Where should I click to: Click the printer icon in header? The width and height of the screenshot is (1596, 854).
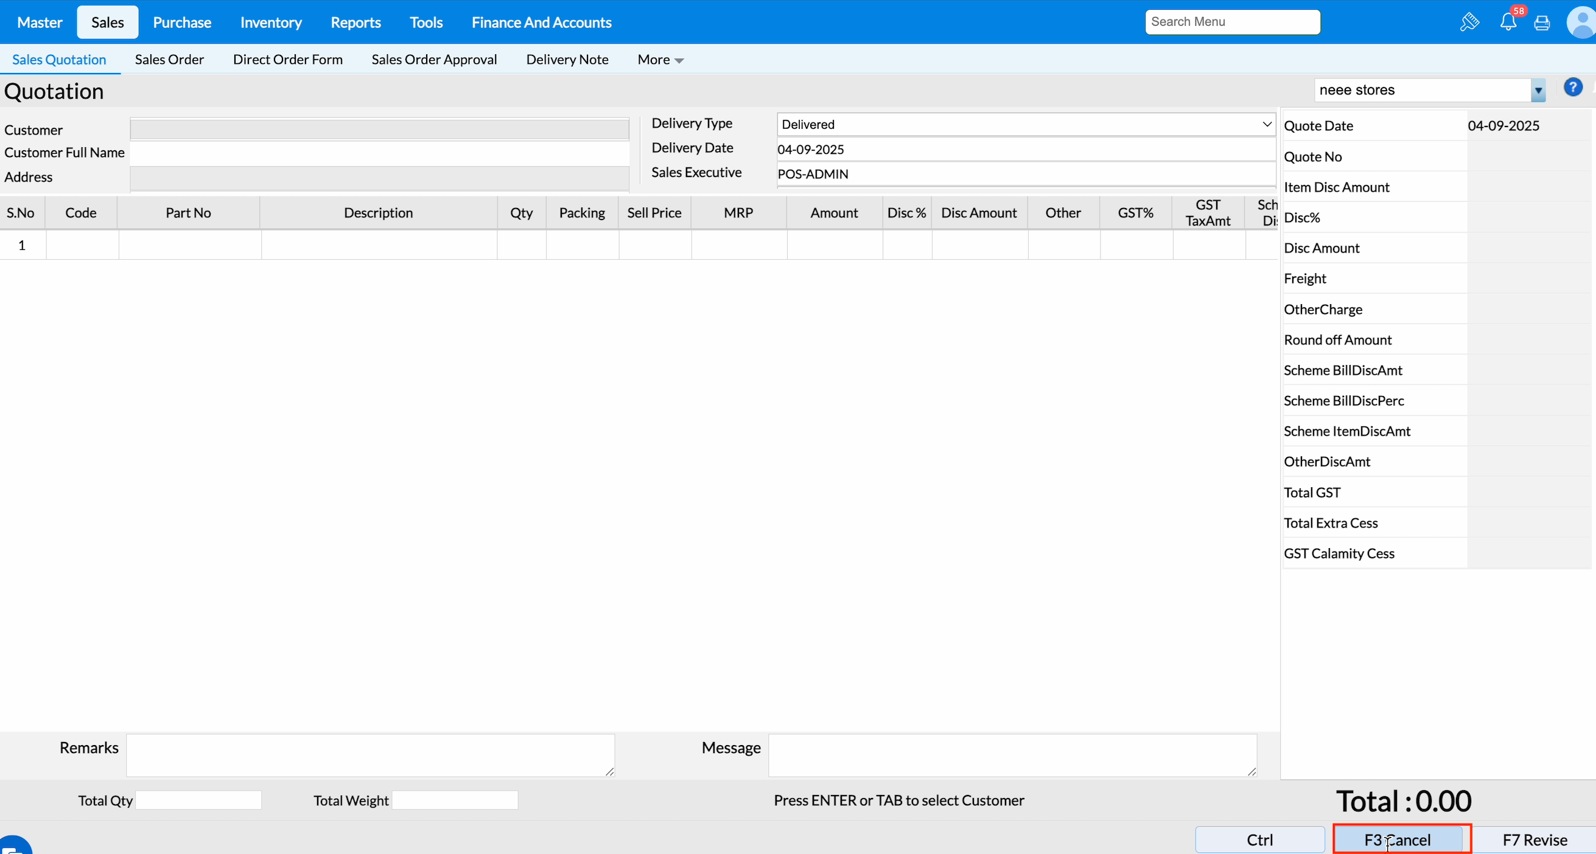[1542, 23]
